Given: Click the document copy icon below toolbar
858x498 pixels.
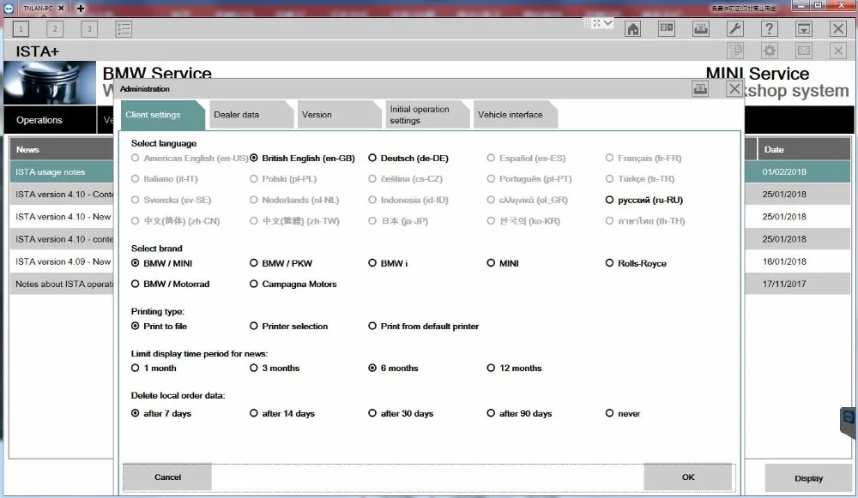Looking at the screenshot, I should tap(735, 51).
